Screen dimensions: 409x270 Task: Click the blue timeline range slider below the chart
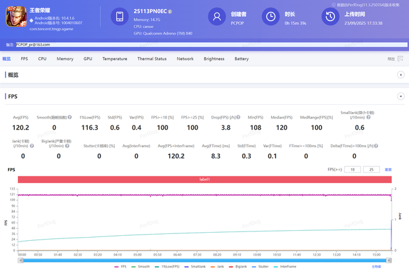click(x=205, y=260)
